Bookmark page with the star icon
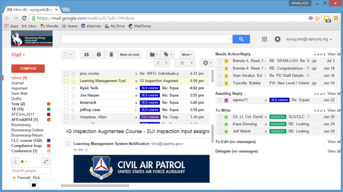 [x=317, y=18]
